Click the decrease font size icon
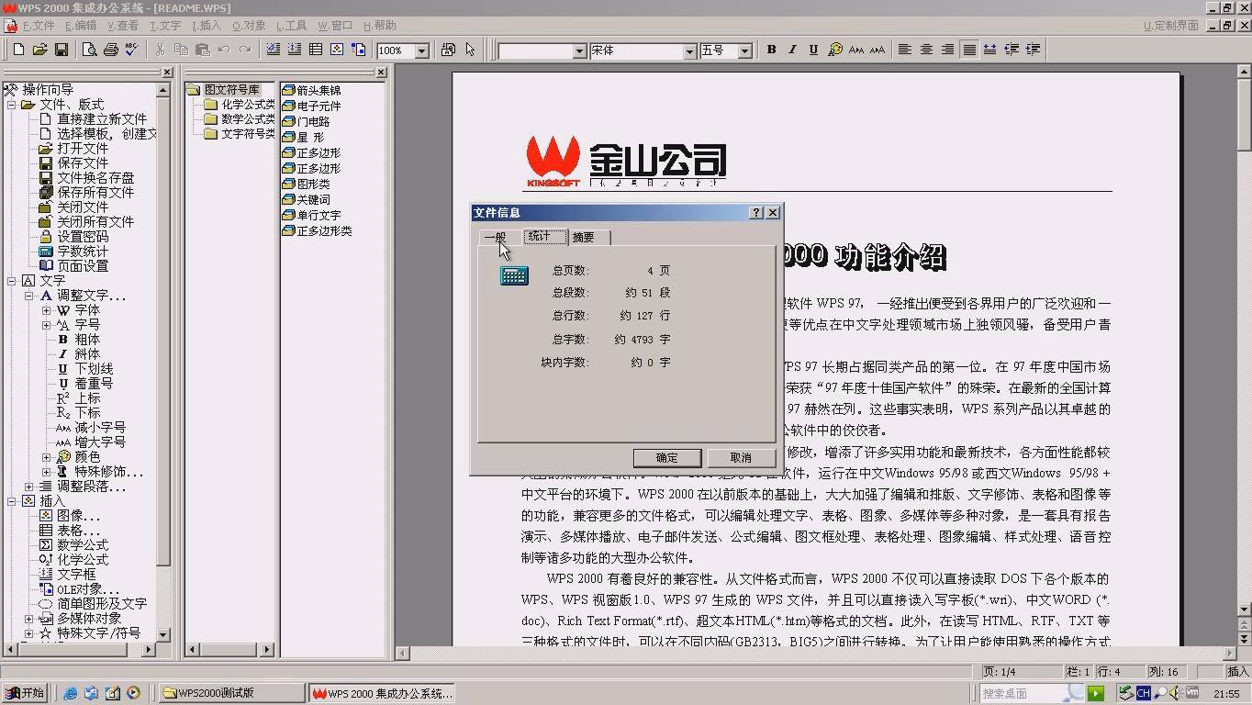This screenshot has height=705, width=1252. pos(856,50)
